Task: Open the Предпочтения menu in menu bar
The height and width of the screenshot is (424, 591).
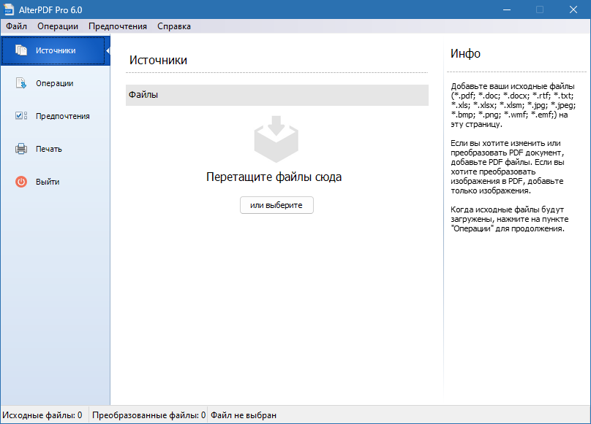Action: pos(118,26)
